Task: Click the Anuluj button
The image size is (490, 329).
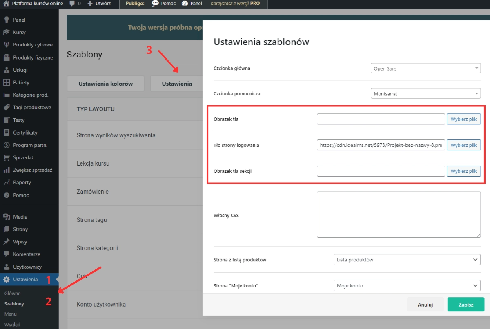Action: point(425,305)
